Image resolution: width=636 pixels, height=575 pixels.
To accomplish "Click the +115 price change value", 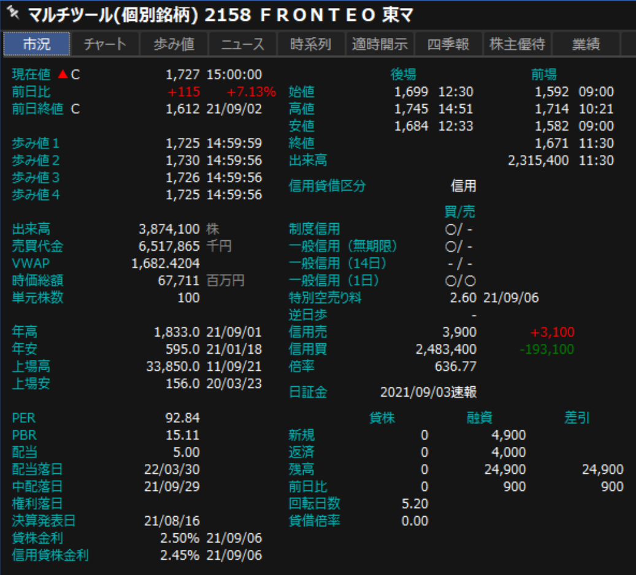I will pos(183,91).
